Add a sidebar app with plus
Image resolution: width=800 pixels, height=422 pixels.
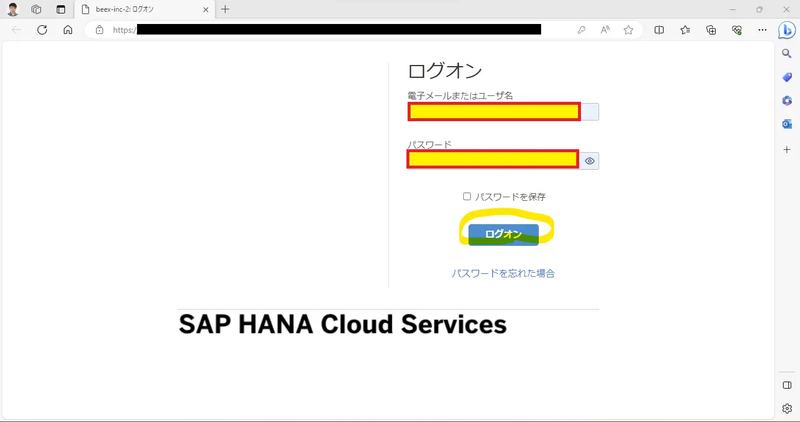[x=787, y=150]
